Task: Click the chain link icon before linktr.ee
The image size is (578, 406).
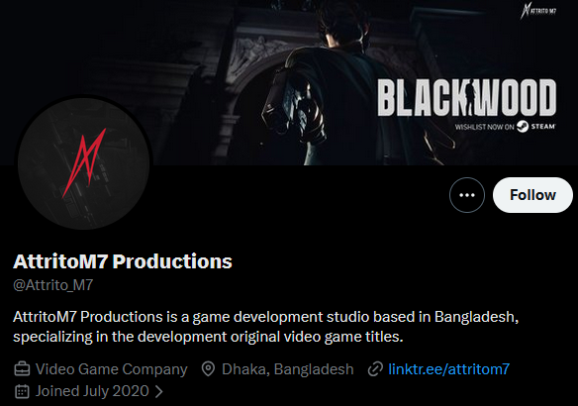Action: tap(375, 369)
